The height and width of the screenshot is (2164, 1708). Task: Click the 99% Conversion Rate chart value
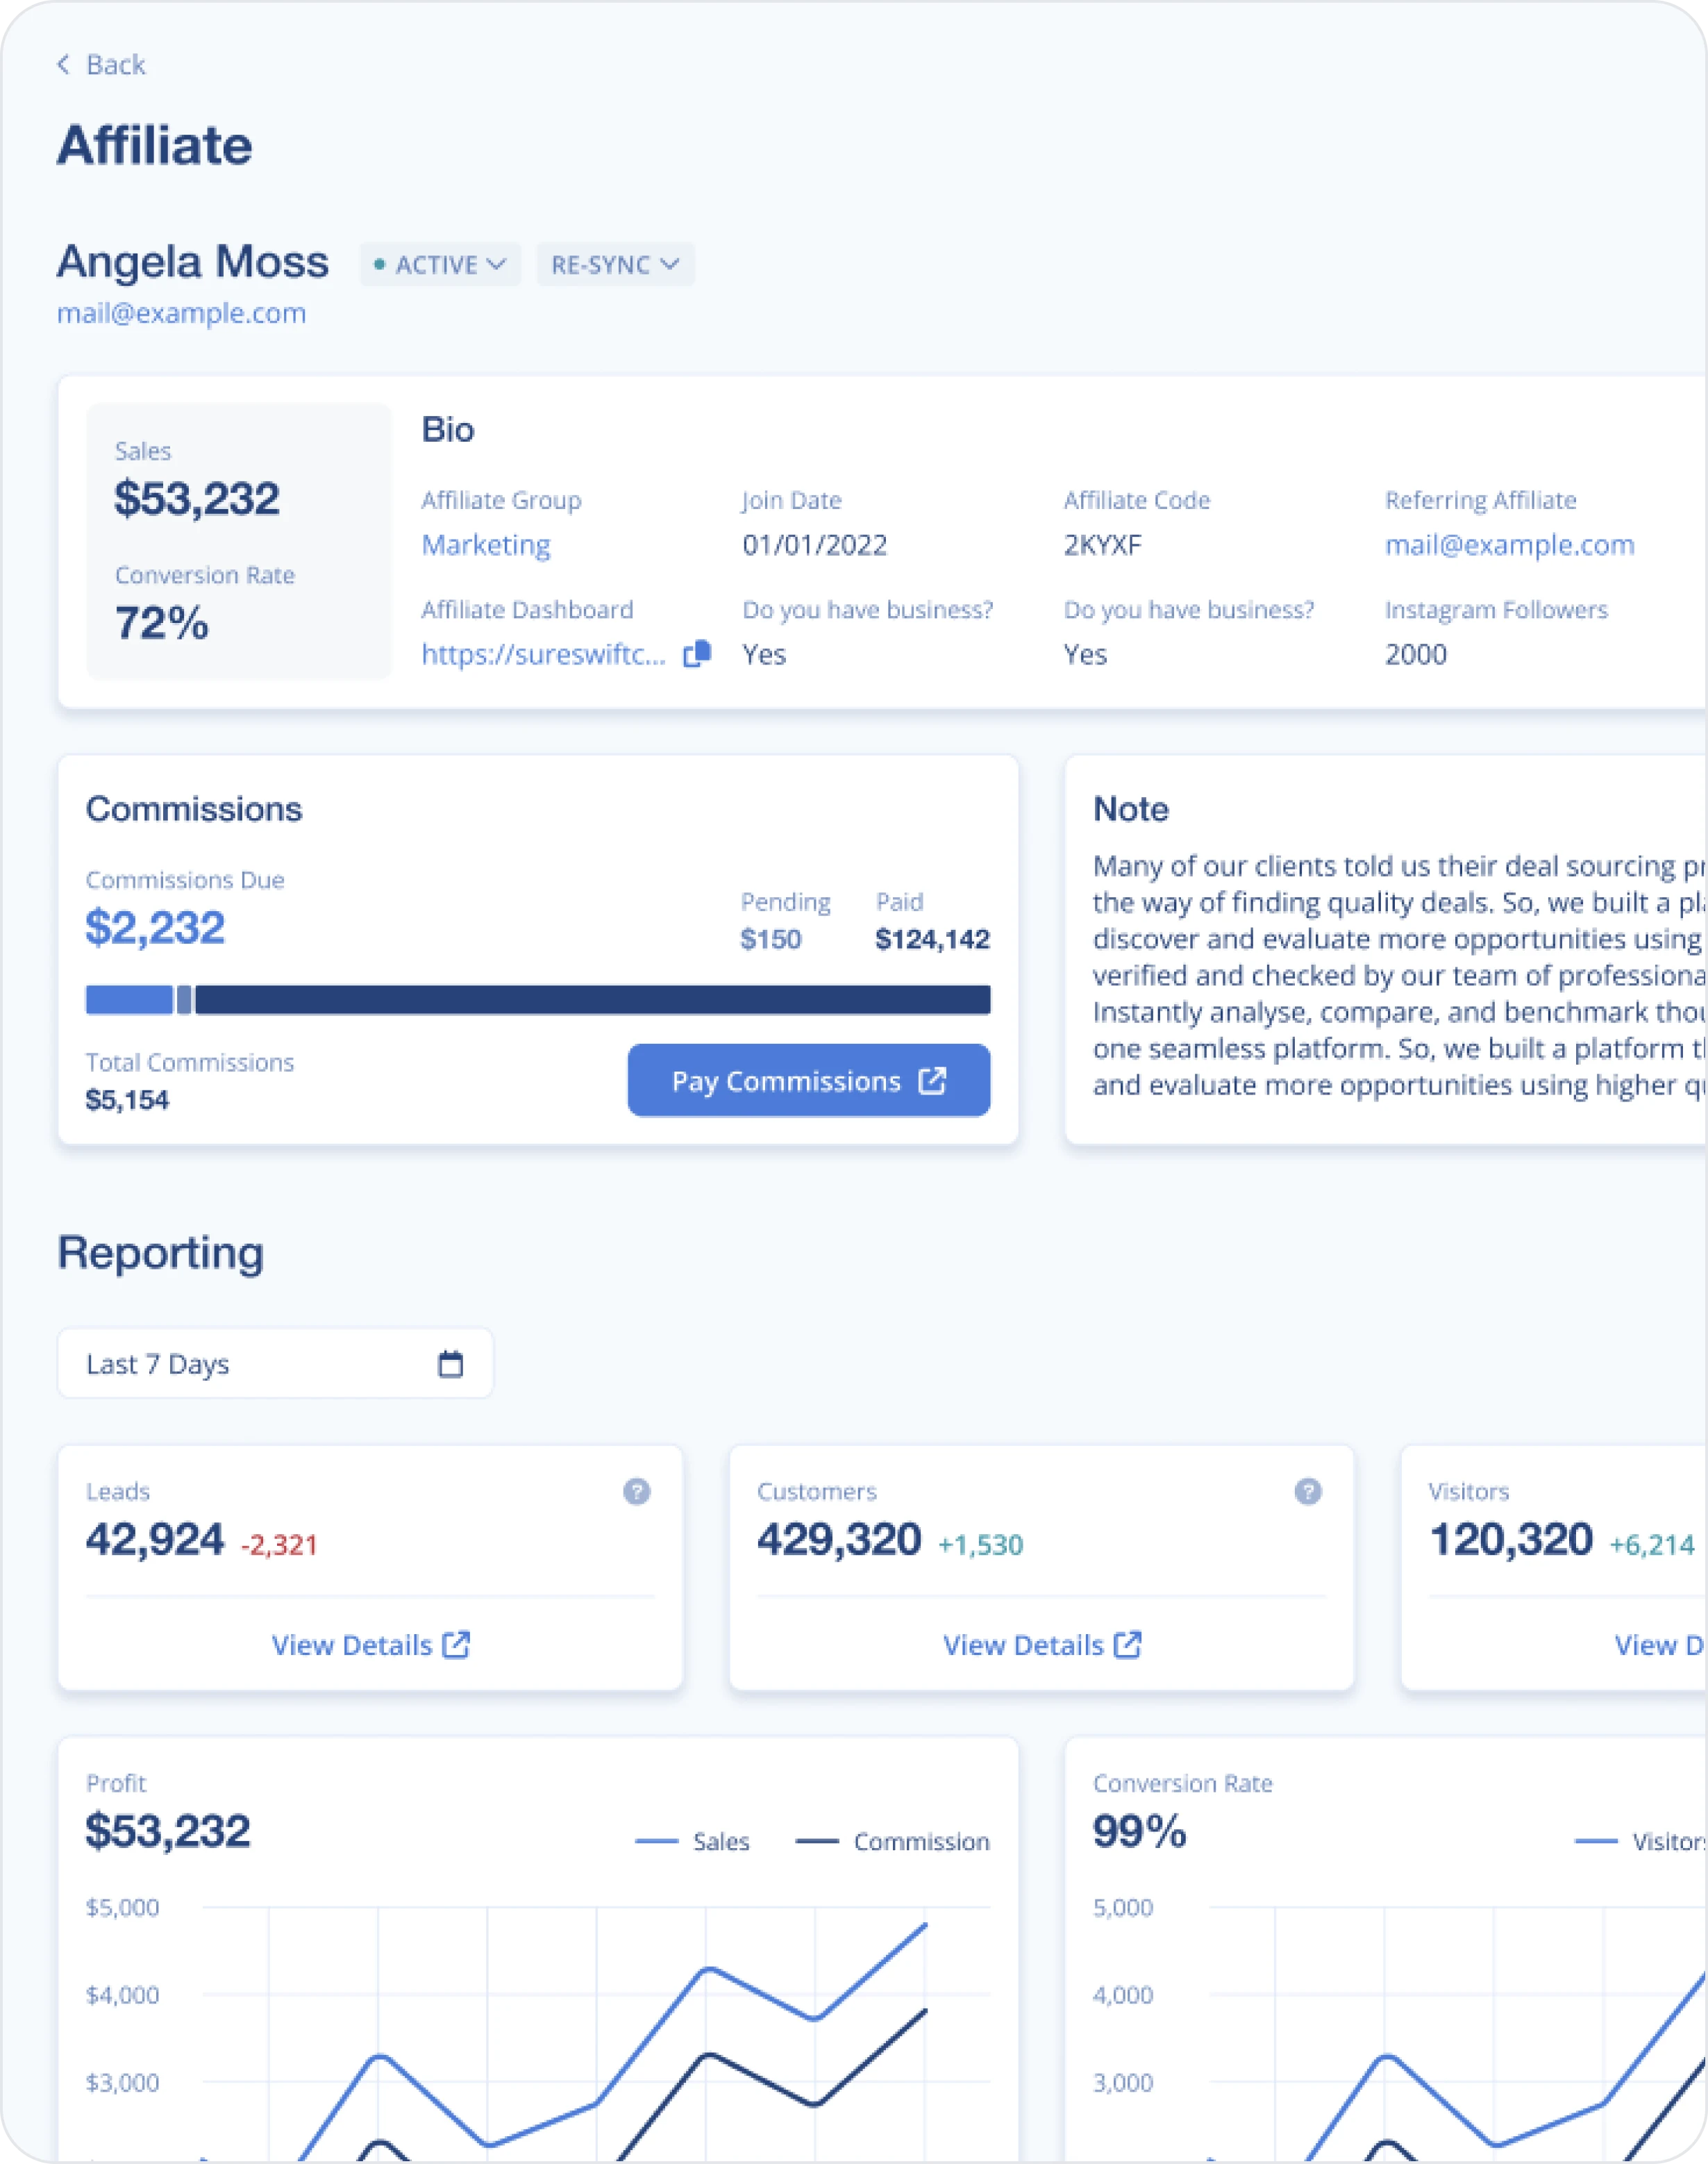tap(1139, 1831)
